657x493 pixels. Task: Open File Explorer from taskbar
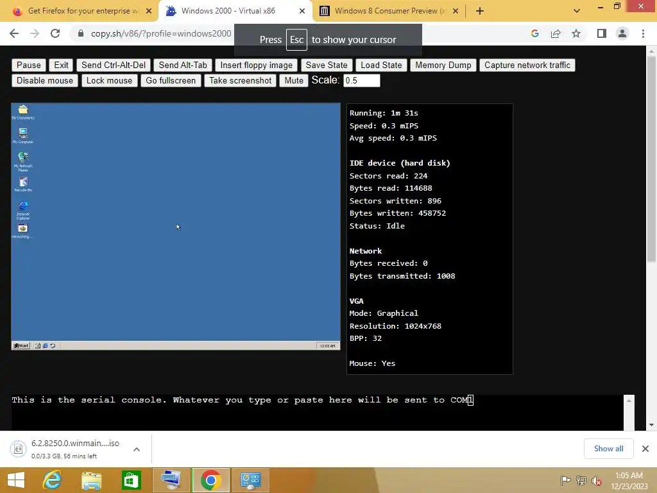92,480
